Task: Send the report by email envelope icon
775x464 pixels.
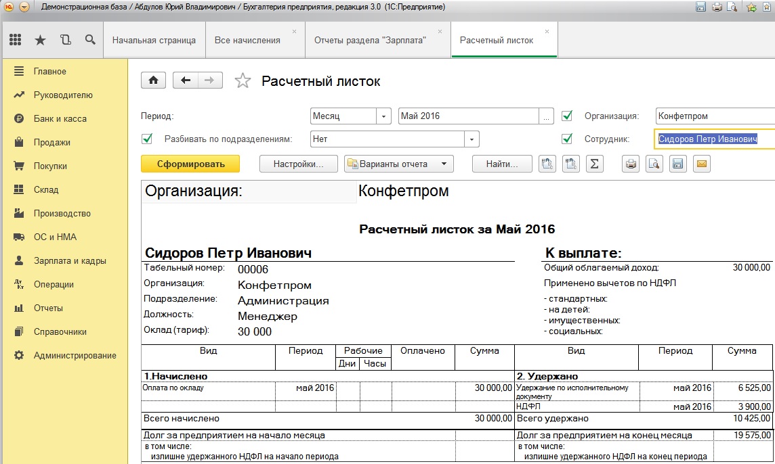Action: tap(702, 164)
